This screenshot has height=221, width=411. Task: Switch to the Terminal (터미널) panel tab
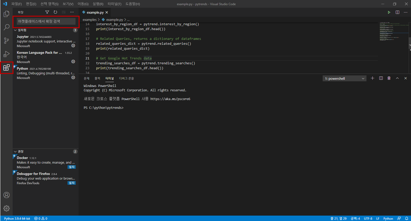tap(110, 78)
